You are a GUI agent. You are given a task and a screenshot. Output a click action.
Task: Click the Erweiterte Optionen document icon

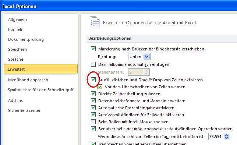(x=95, y=22)
